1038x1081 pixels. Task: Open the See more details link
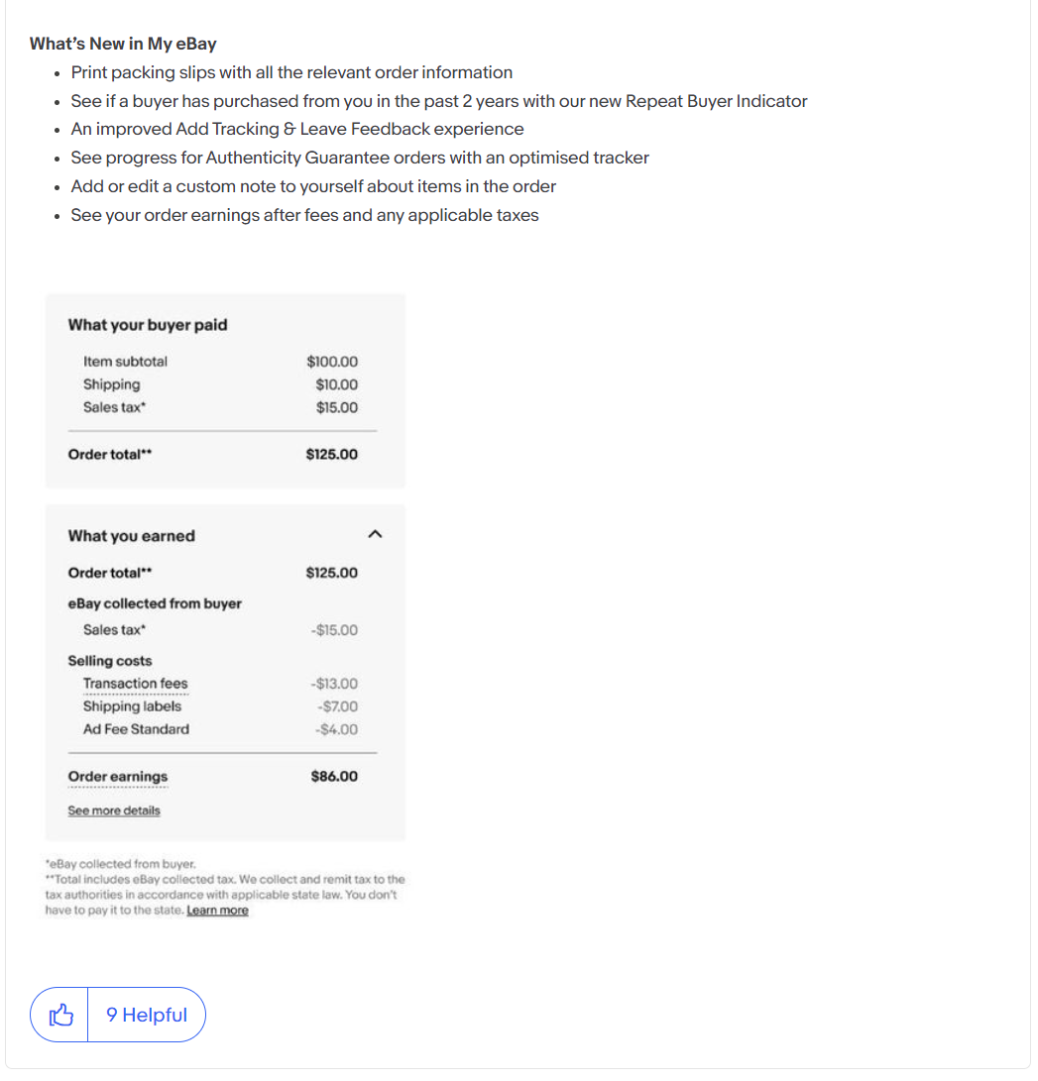(113, 811)
